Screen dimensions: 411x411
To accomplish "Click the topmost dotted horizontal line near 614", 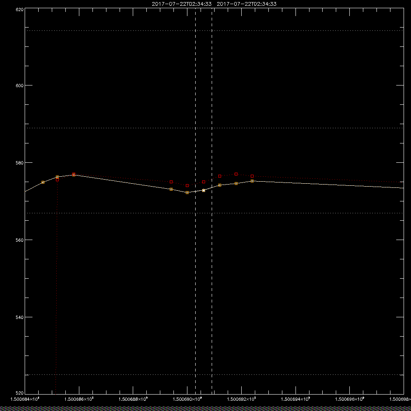I will [x=214, y=31].
